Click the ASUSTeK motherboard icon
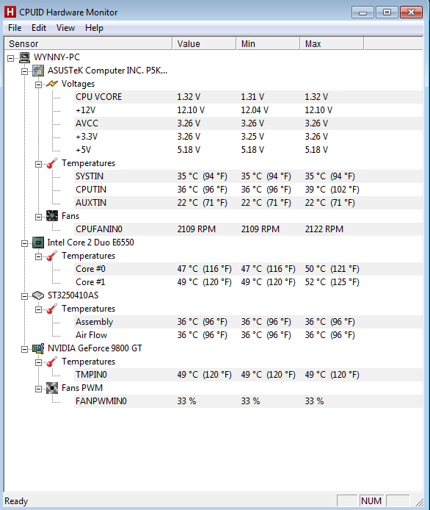This screenshot has width=430, height=510. pyautogui.click(x=38, y=71)
